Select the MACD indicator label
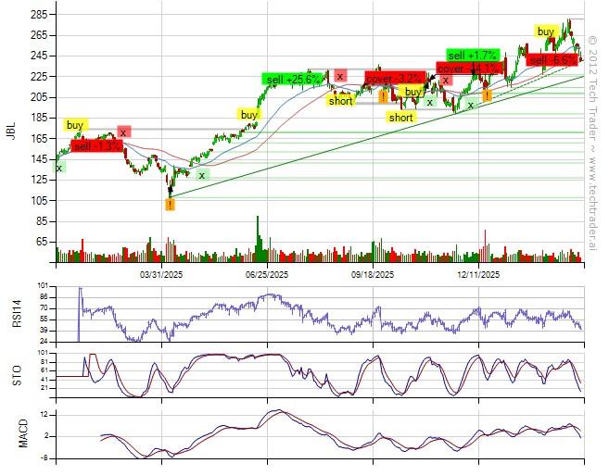 click(x=23, y=433)
